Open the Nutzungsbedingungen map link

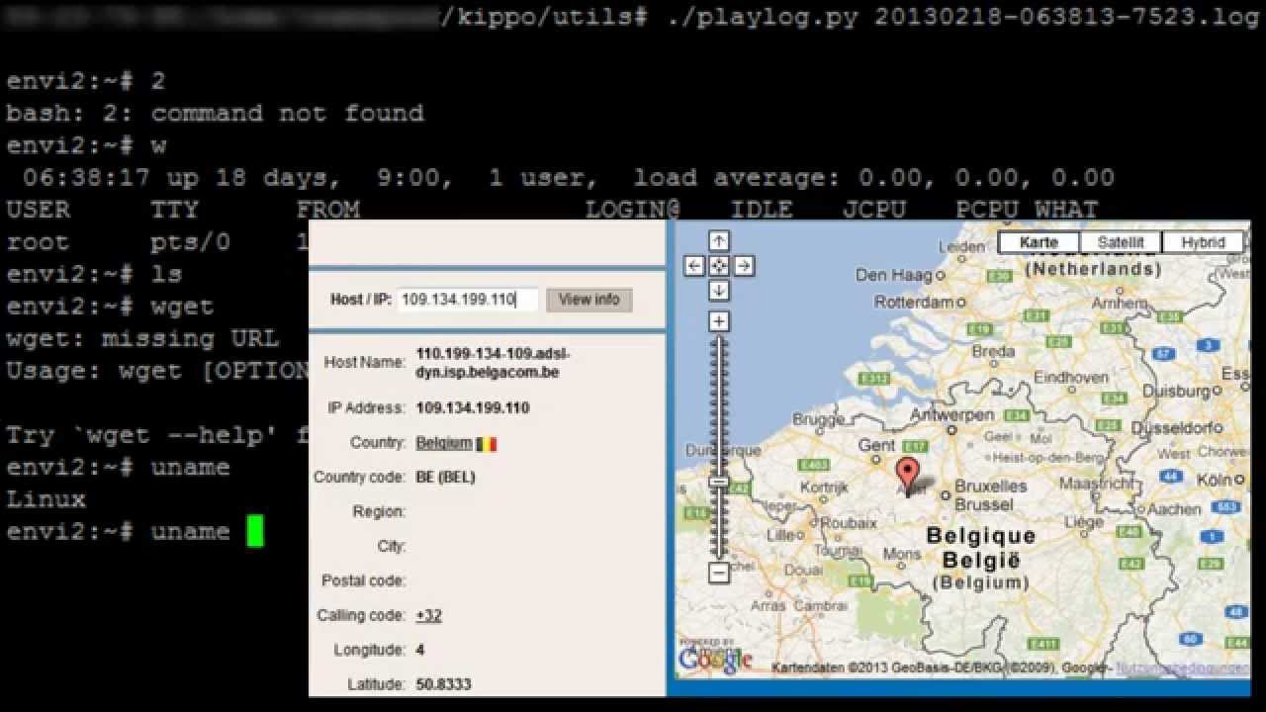(1182, 668)
